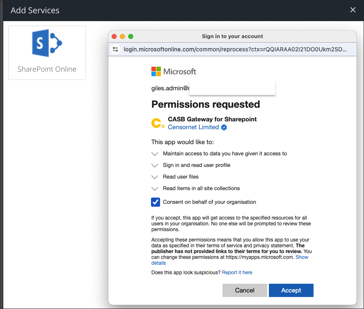Click the Add Services dialog title

(35, 10)
